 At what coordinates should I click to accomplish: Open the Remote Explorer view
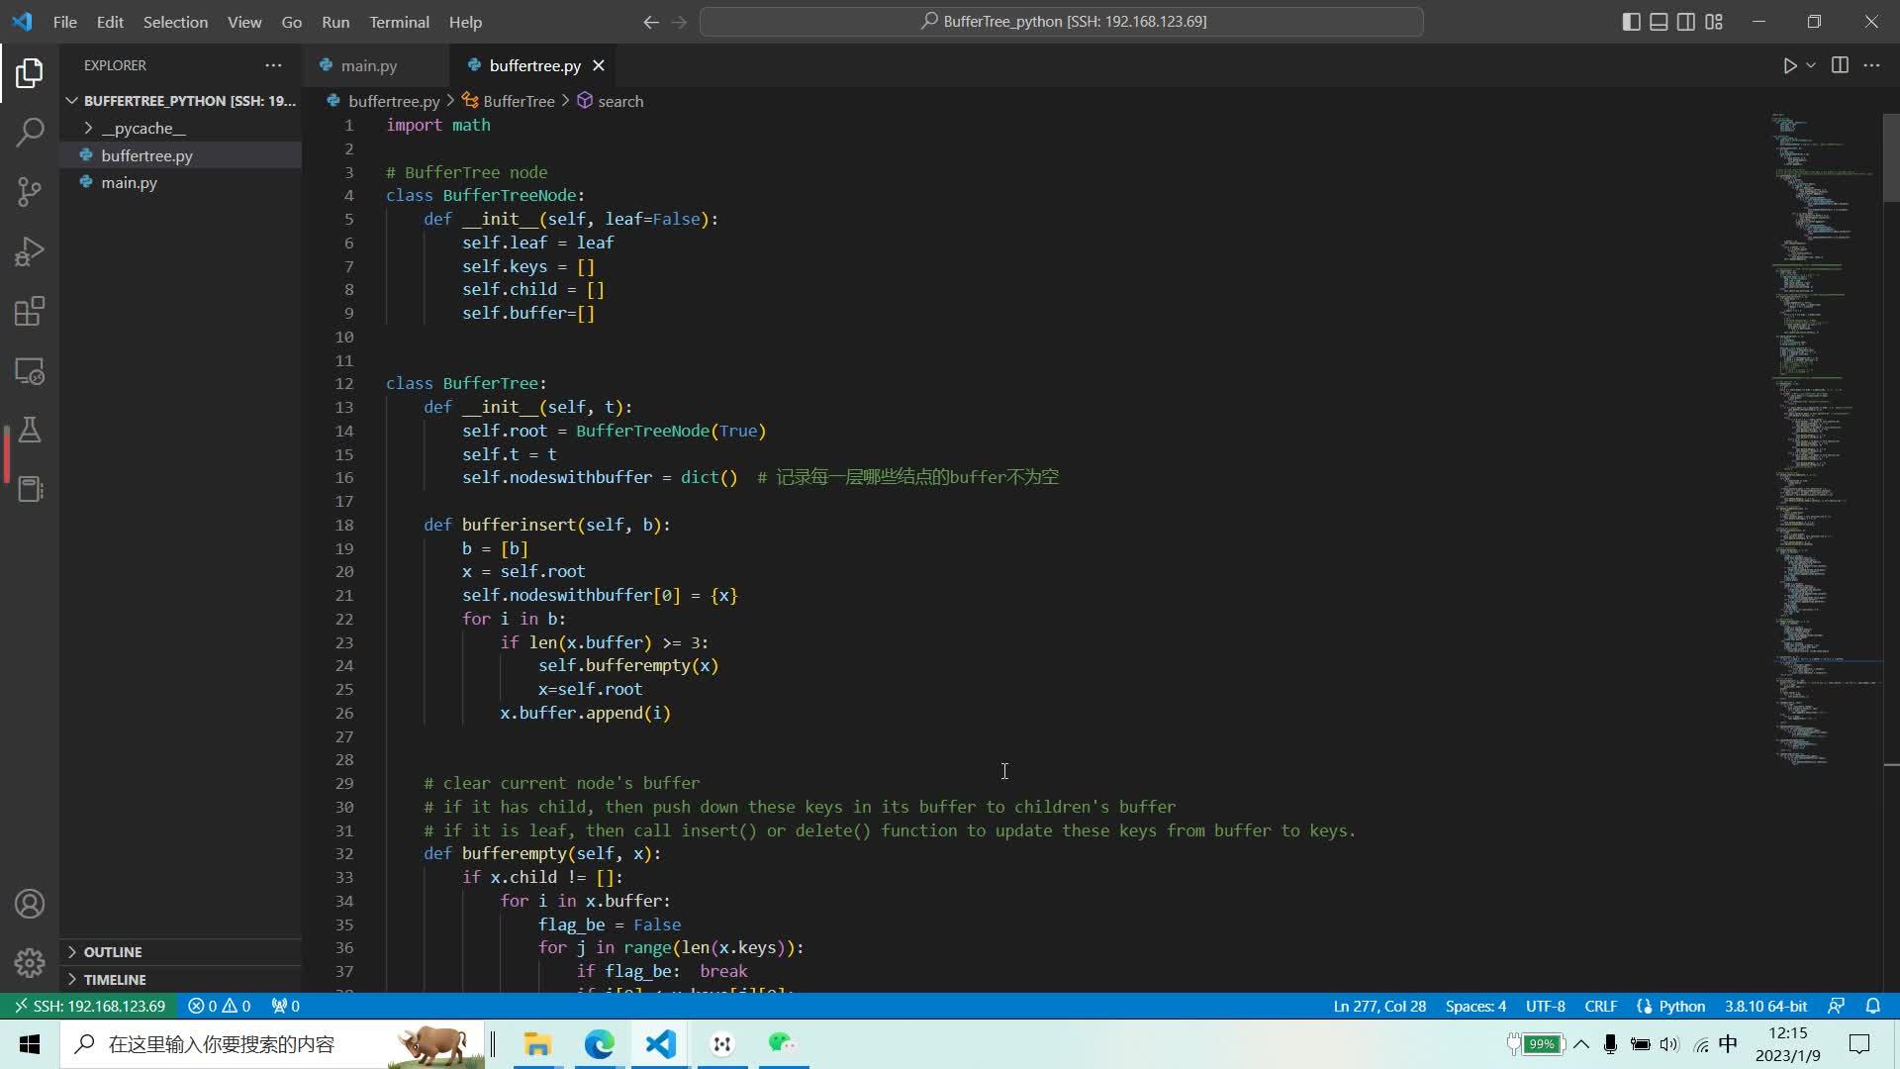click(x=30, y=371)
